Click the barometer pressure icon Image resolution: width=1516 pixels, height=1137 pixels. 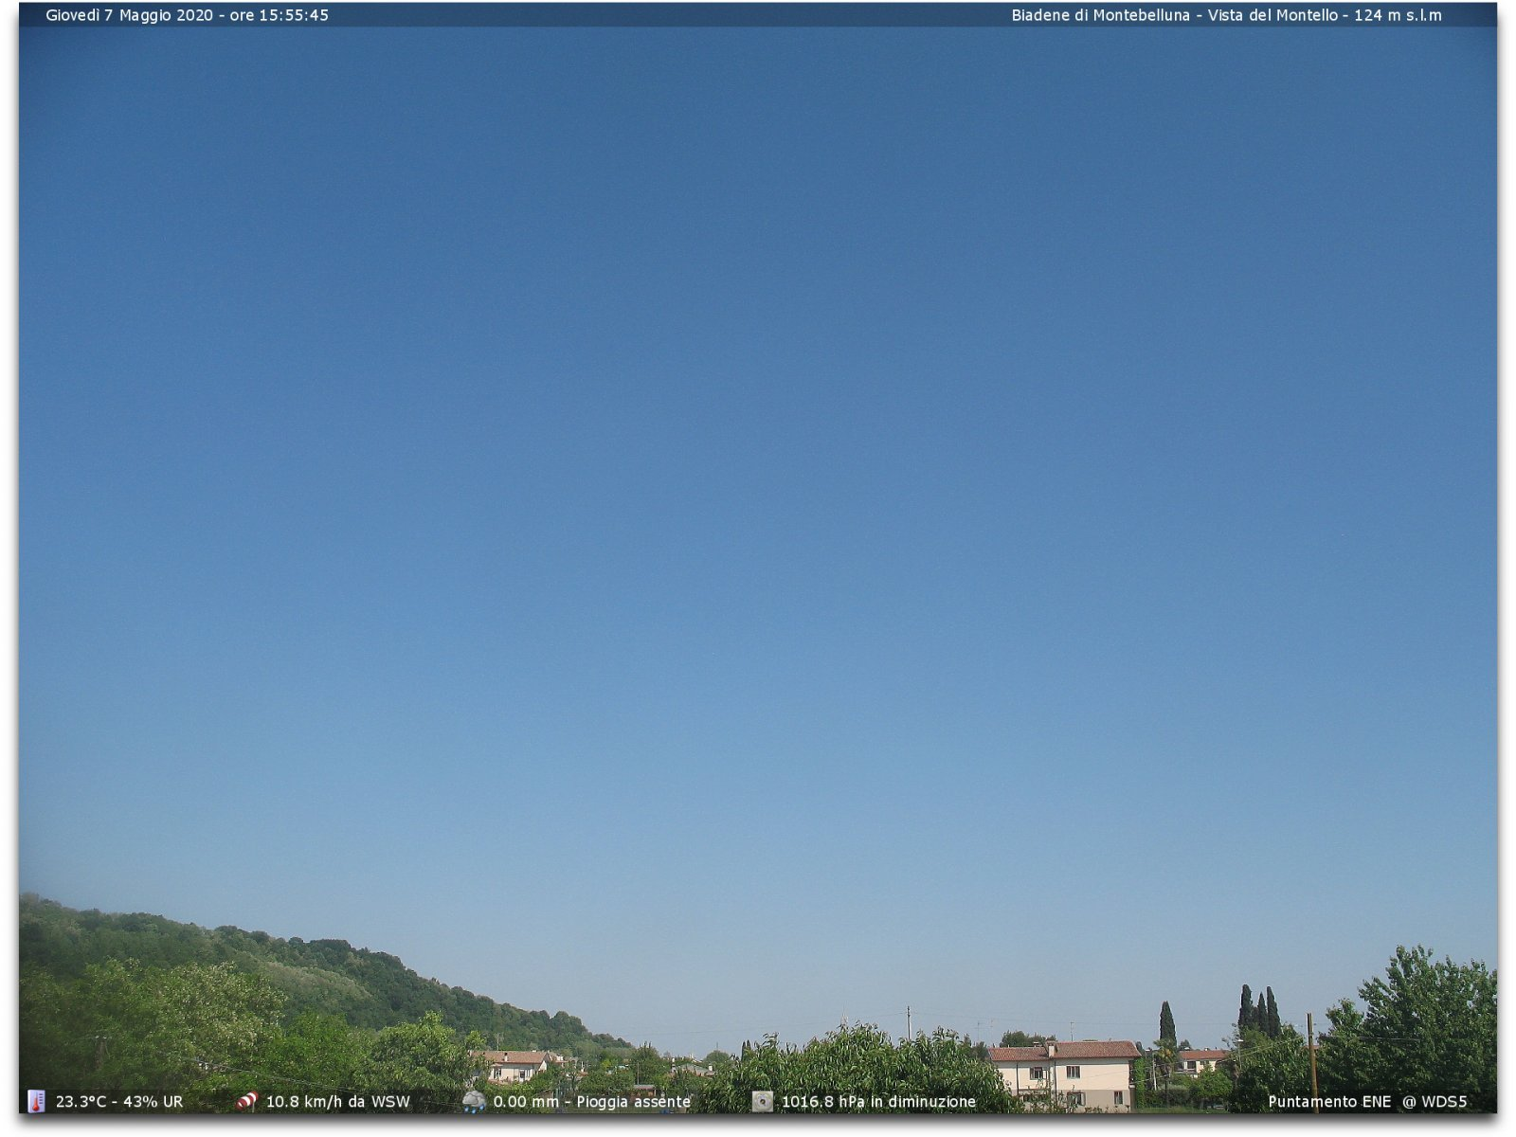pos(762,1101)
